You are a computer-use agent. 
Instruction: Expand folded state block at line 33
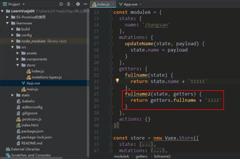coord(111,144)
